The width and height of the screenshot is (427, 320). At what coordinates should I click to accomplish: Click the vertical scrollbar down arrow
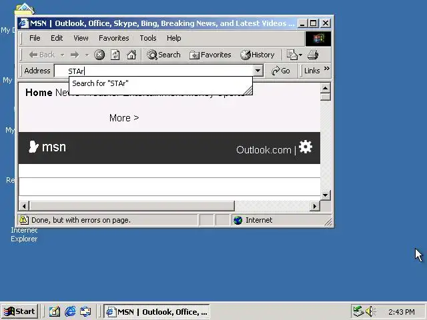tap(326, 195)
